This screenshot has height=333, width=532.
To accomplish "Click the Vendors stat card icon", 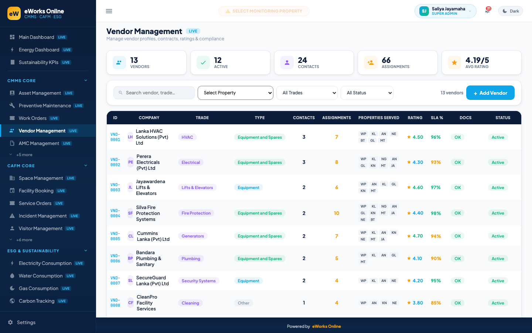I will point(119,63).
